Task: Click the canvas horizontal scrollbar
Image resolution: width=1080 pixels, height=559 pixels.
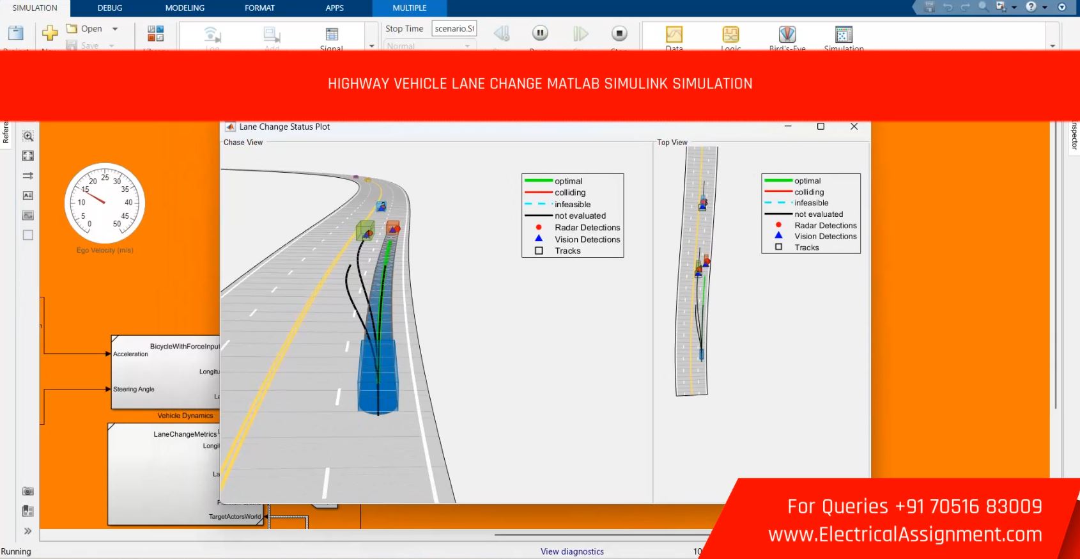Action: [604, 535]
